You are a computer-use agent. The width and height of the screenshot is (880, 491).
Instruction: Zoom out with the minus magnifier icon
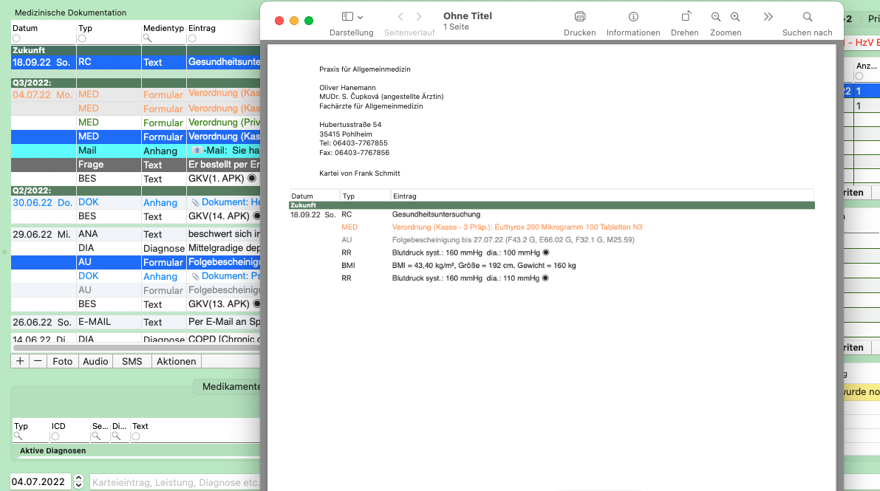click(x=715, y=17)
